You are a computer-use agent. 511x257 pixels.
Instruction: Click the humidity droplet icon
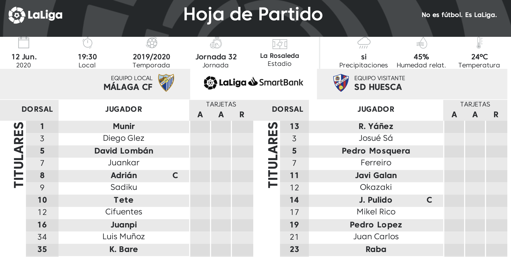pyautogui.click(x=422, y=43)
